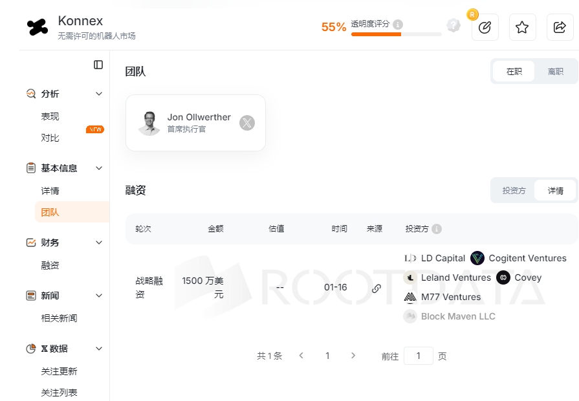The height and width of the screenshot is (401, 579).
Task: Open 详情 in the sidebar
Action: click(x=50, y=191)
